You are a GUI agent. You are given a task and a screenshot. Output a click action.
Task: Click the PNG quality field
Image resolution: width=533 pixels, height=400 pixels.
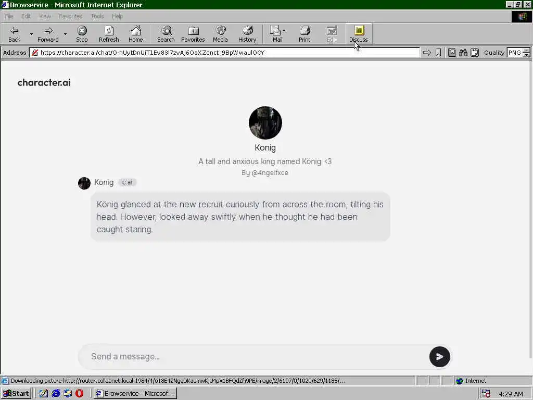click(x=515, y=53)
